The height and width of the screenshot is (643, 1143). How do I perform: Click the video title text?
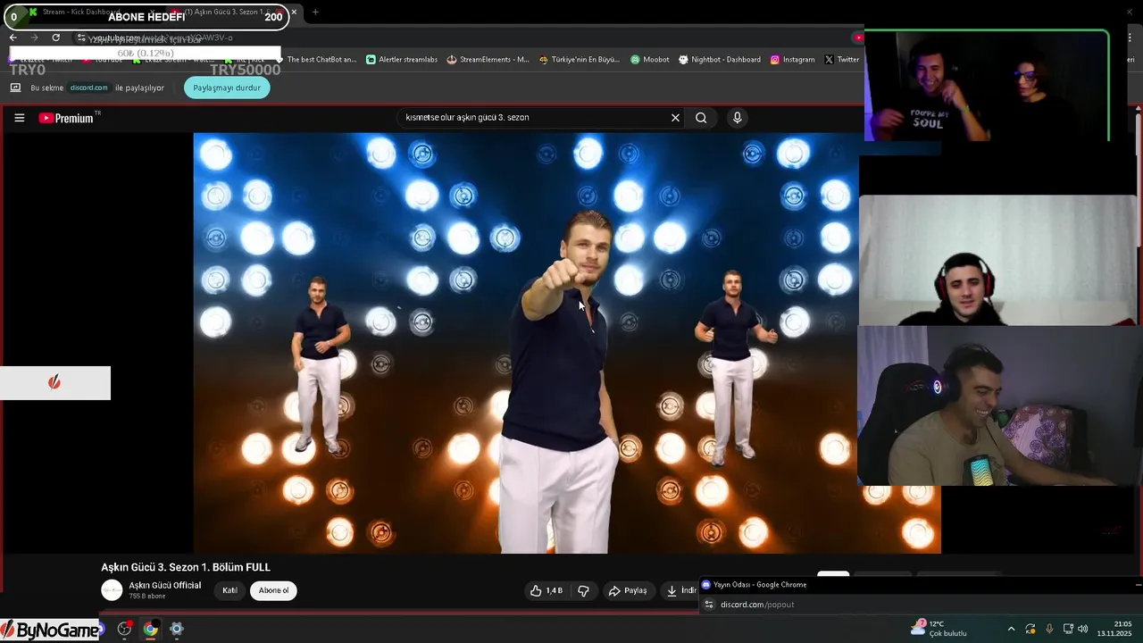186,567
